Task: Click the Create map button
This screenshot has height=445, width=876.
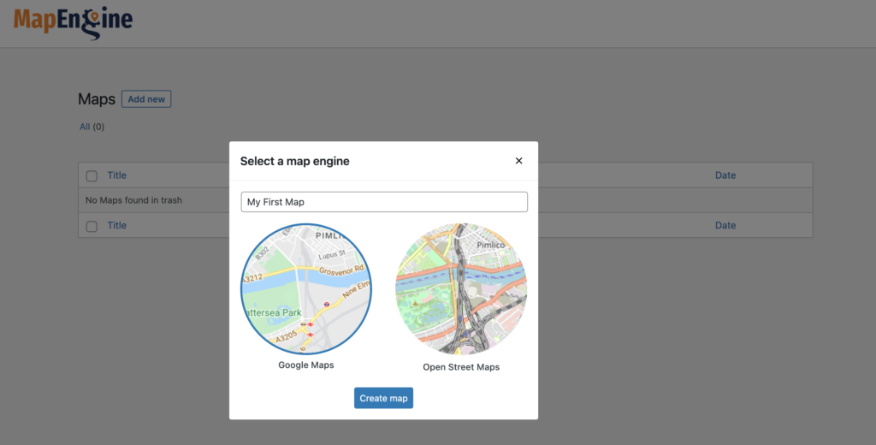Action: tap(383, 398)
